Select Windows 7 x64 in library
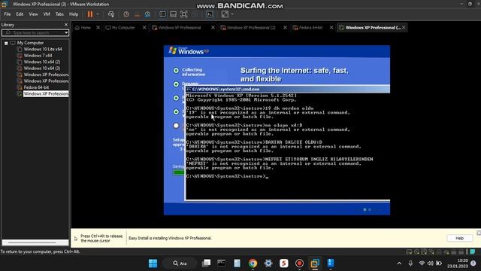The width and height of the screenshot is (481, 271). (38, 56)
